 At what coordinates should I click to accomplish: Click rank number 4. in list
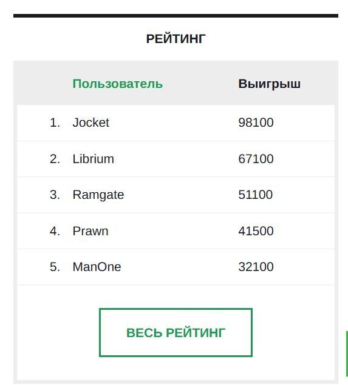55,231
